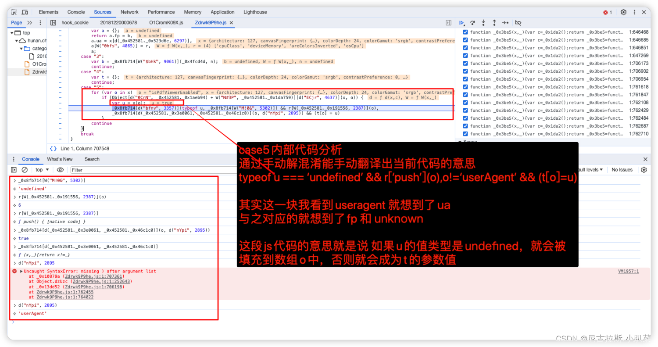Click the Step out of current function icon
The width and height of the screenshot is (658, 347).
click(494, 22)
